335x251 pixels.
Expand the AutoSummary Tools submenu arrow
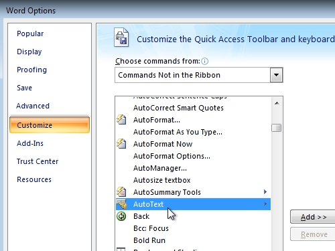[265, 192]
